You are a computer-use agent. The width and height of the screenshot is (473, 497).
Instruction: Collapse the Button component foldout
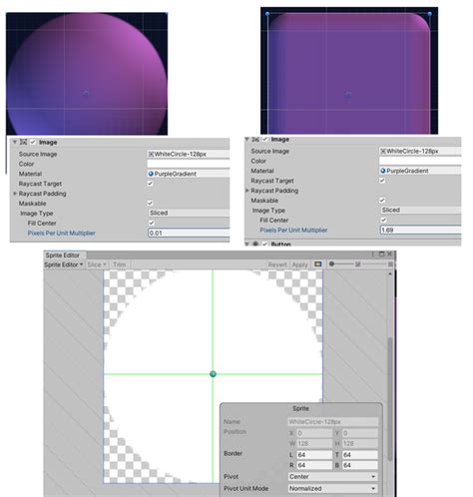pyautogui.click(x=246, y=244)
